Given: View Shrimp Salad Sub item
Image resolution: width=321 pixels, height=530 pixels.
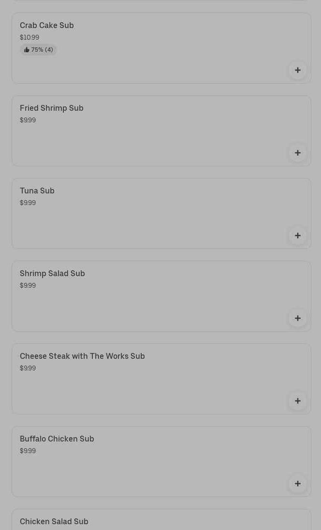Looking at the screenshot, I should pyautogui.click(x=52, y=273).
